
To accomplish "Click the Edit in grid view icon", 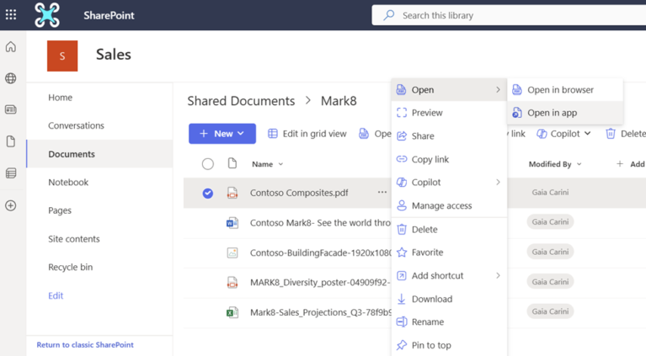I will coord(273,133).
